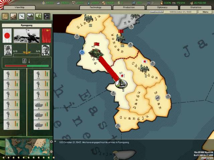
Task: Open the Technology tab
Action: coord(95,7)
